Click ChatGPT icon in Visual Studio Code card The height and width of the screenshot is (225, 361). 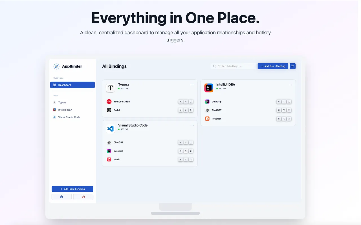point(109,142)
